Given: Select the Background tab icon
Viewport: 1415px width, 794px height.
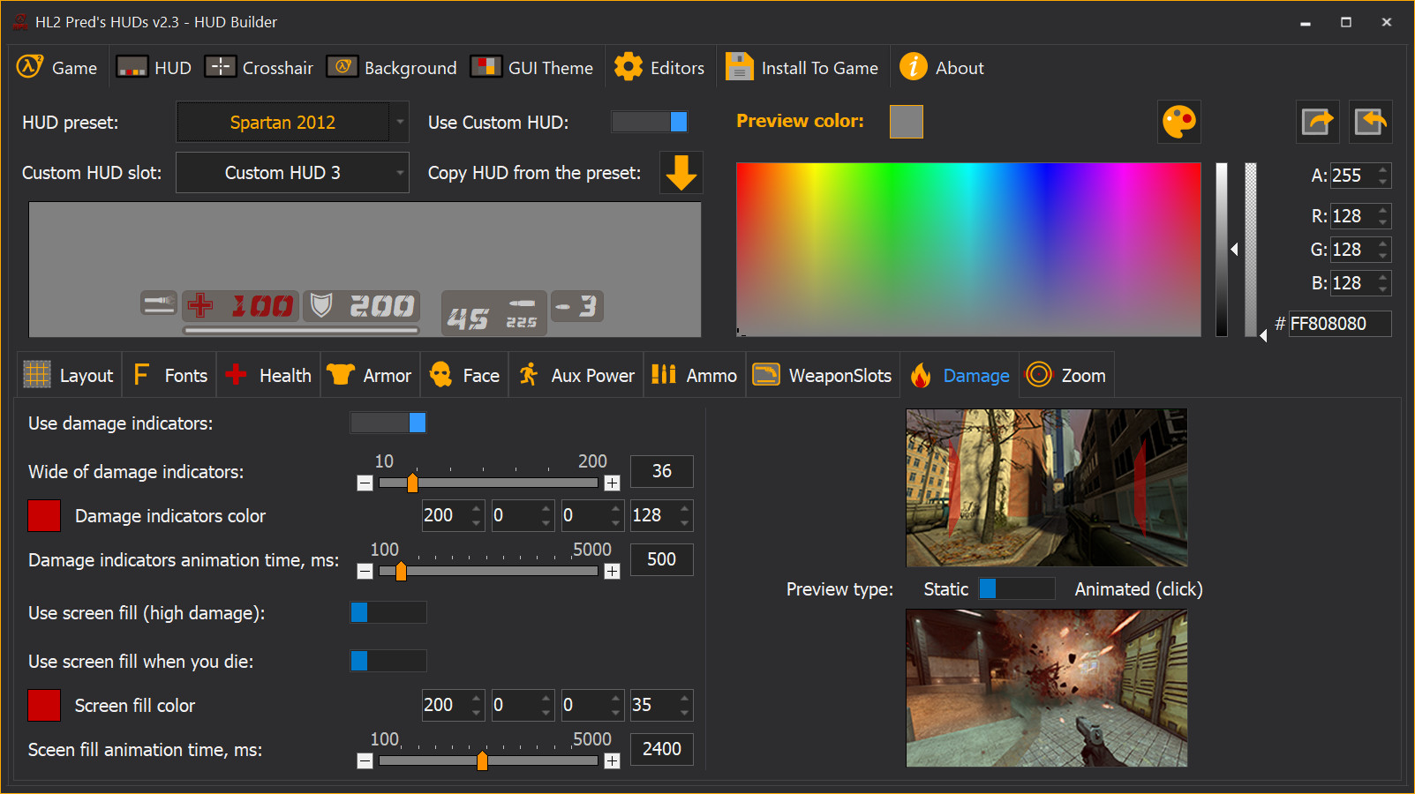Looking at the screenshot, I should pyautogui.click(x=343, y=66).
